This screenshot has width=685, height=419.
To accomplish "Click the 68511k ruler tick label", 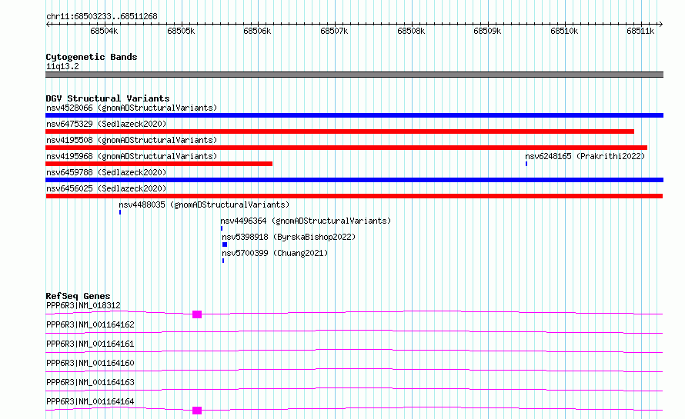I will click(x=640, y=31).
